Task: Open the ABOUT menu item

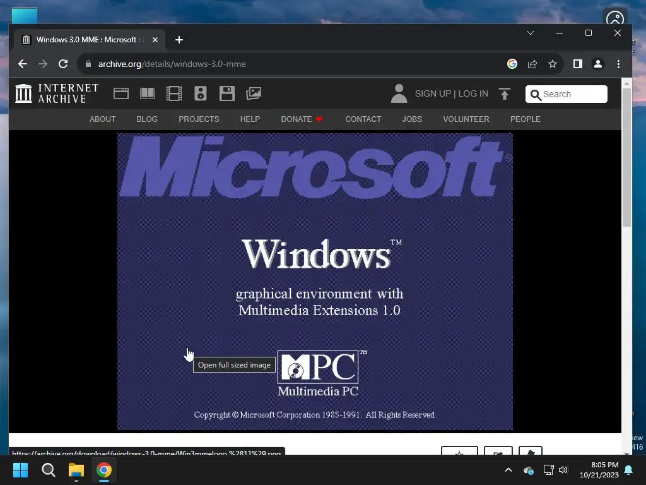Action: click(103, 119)
